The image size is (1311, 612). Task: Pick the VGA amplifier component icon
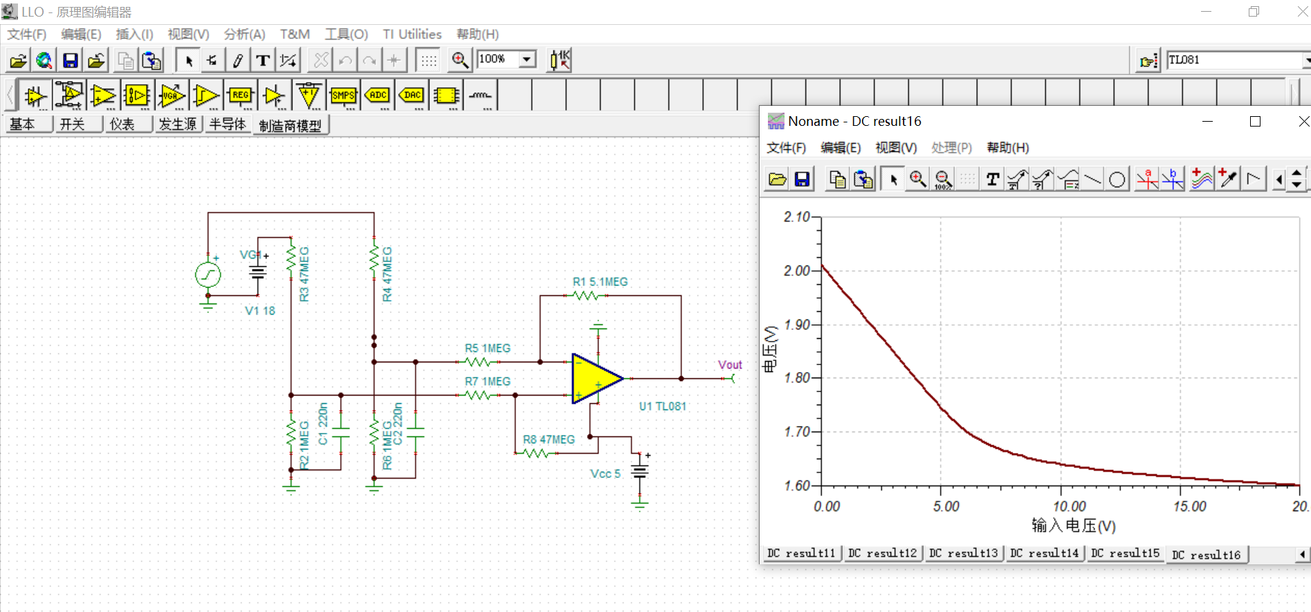pos(171,95)
